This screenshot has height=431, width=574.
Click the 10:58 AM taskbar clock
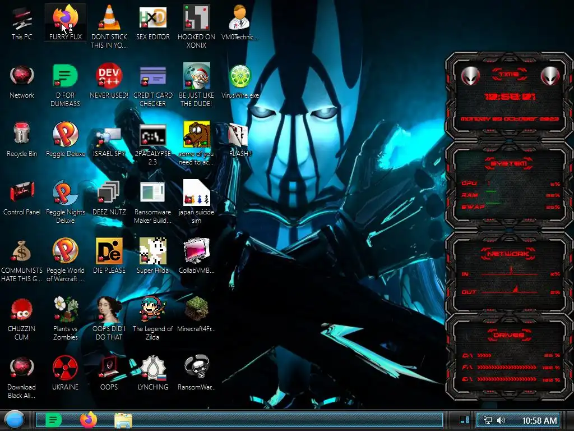(539, 420)
